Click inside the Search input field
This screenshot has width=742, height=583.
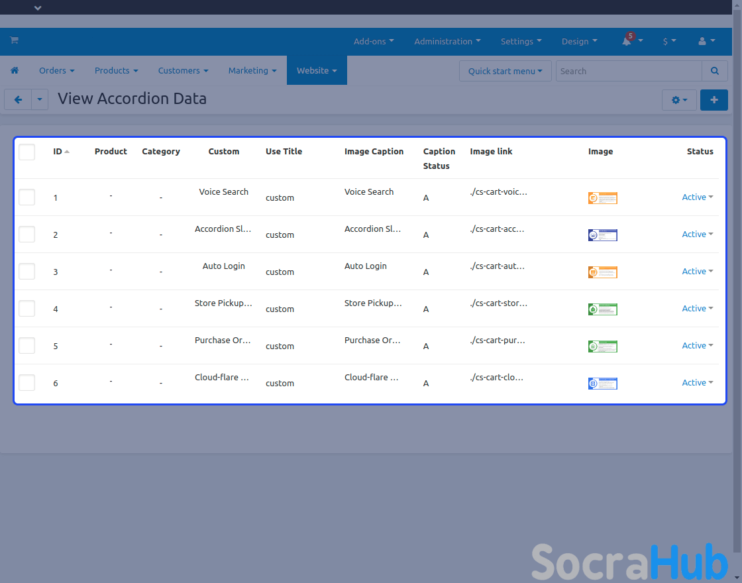(x=627, y=71)
